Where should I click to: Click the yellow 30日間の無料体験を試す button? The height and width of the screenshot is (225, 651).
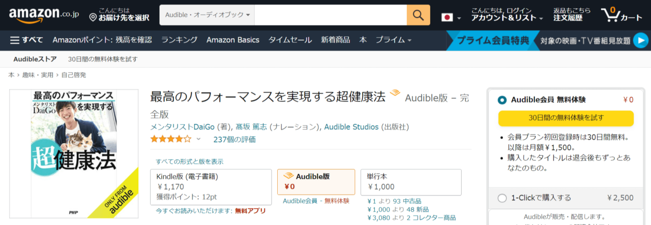coord(566,118)
